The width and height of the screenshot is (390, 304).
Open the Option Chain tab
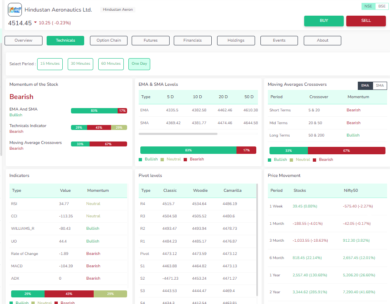click(x=109, y=40)
